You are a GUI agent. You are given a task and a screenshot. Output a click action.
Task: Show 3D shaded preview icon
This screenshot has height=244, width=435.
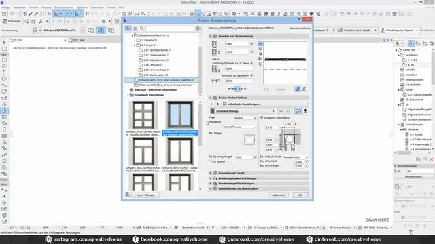pos(260,54)
